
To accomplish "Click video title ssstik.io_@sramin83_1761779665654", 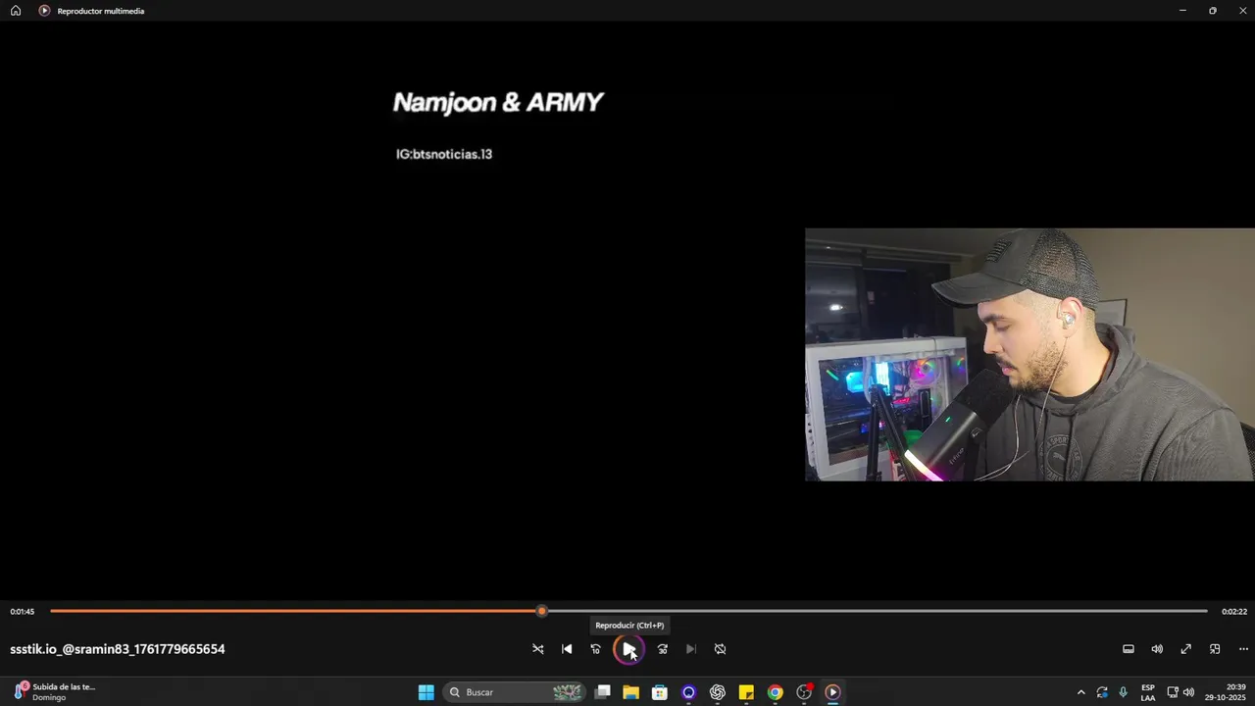I will coord(118,649).
